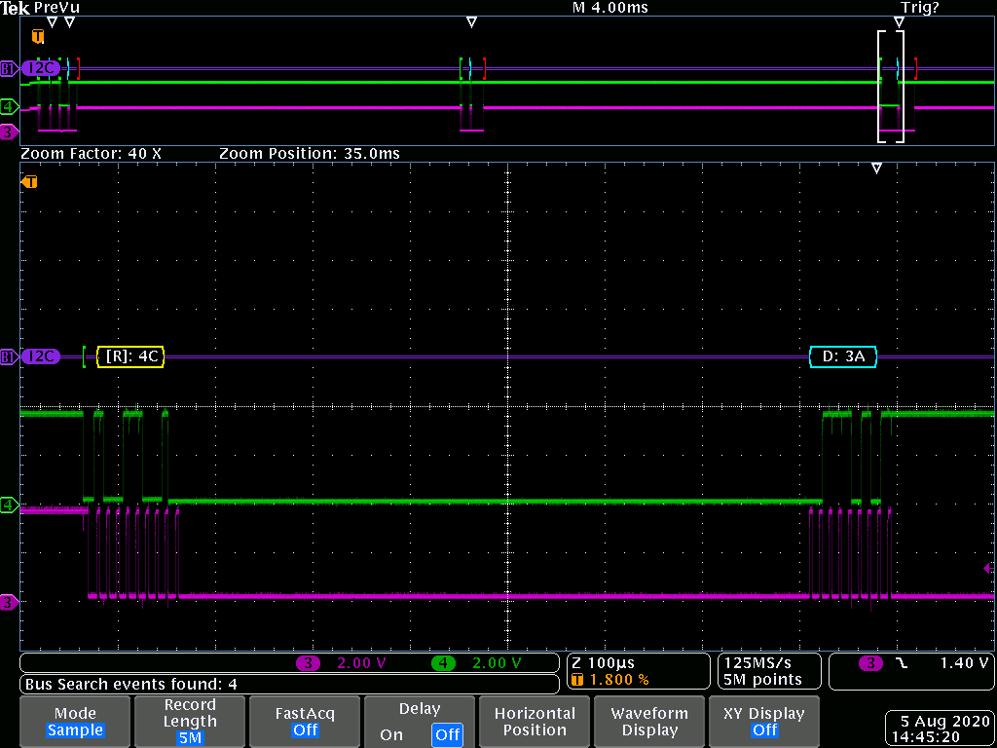Viewport: 997px width, 748px height.
Task: Click the Trig? status indicator
Action: [x=920, y=8]
